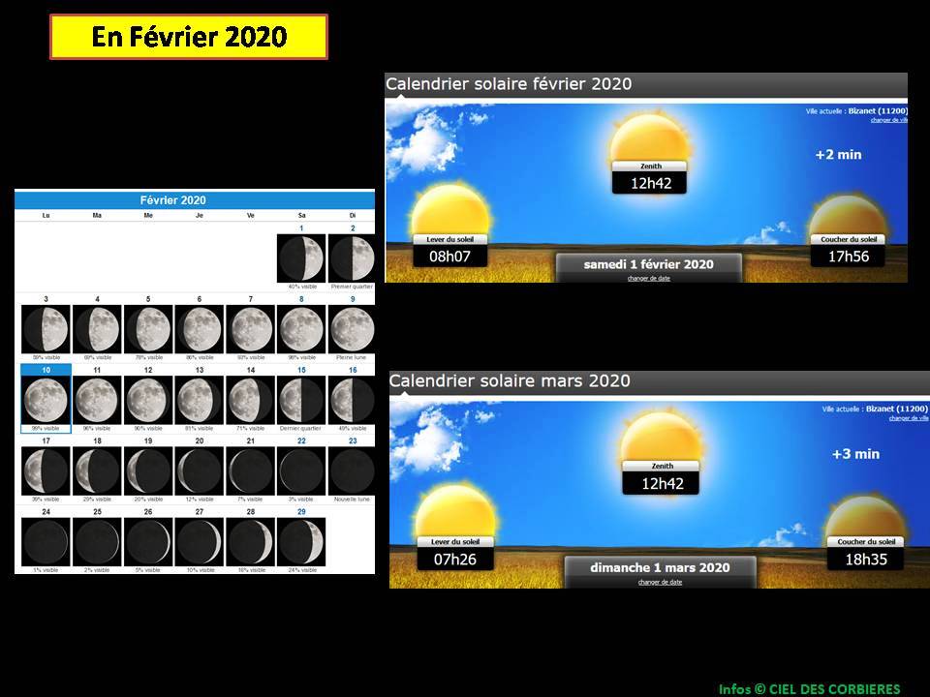Select the moon picture on February 12

[148, 400]
